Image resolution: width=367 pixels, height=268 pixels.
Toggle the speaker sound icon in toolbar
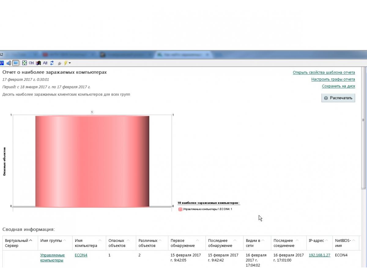9,63
